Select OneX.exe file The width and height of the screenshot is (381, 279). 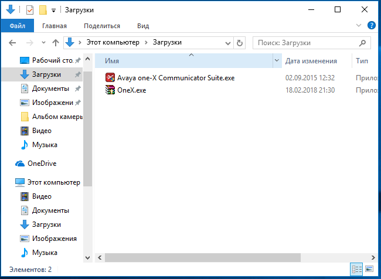tap(132, 90)
